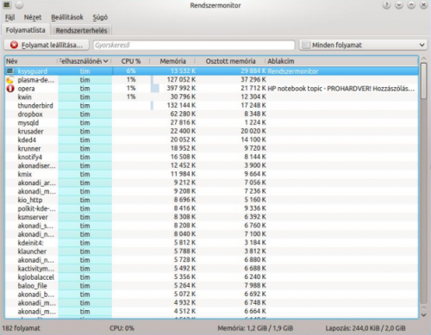This screenshot has width=431, height=335.
Task: Open the Súgó menu
Action: 100,17
